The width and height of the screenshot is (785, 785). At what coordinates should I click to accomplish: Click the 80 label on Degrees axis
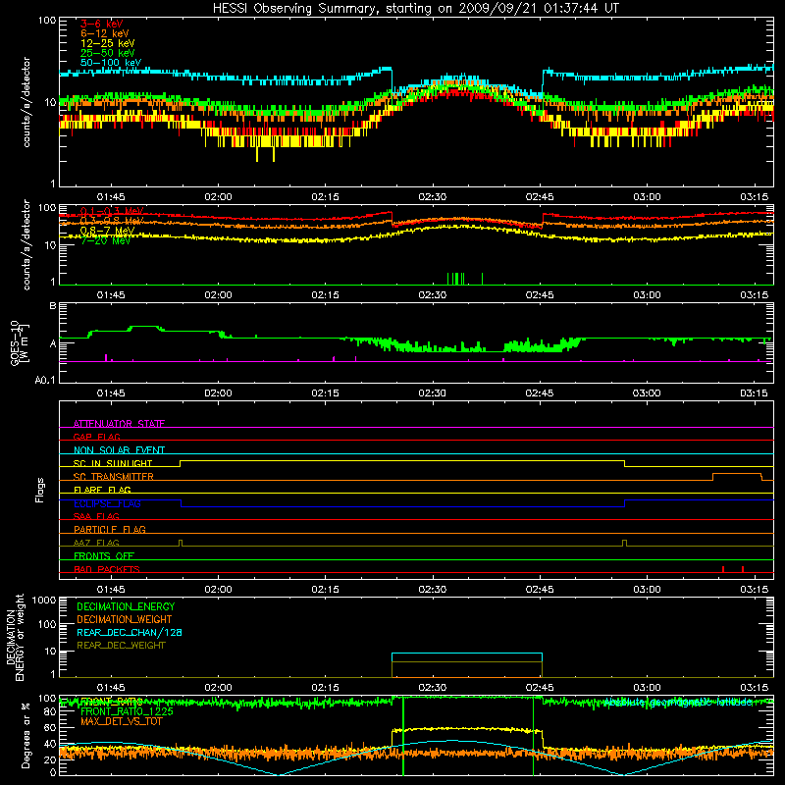pyautogui.click(x=50, y=711)
